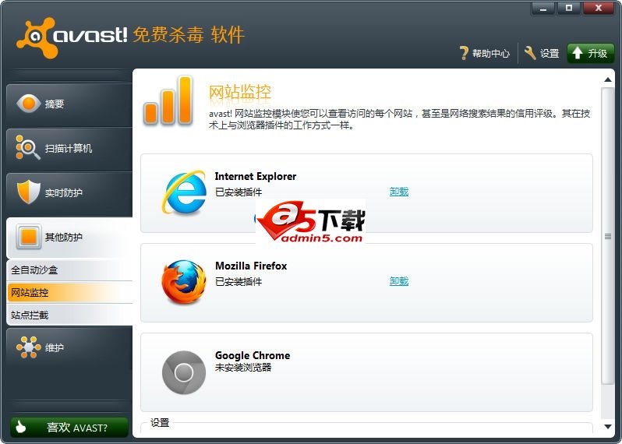Click the 未安装浏览器 status text
The height and width of the screenshot is (444, 622).
click(243, 368)
